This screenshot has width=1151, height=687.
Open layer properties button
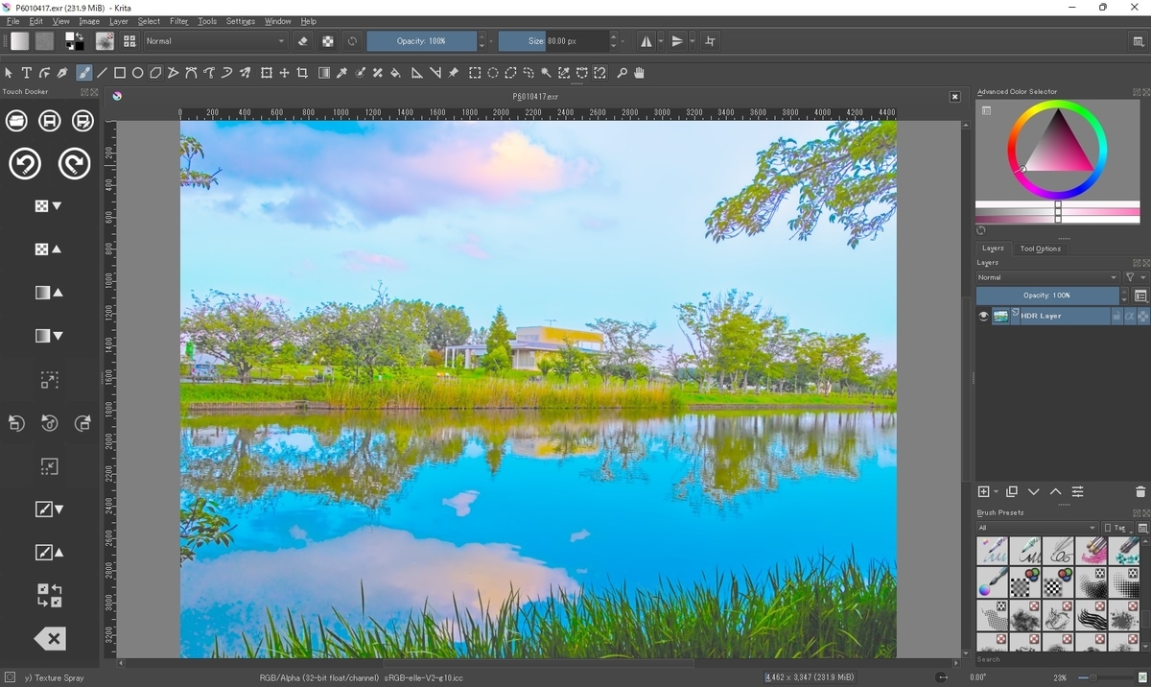pos(1078,491)
